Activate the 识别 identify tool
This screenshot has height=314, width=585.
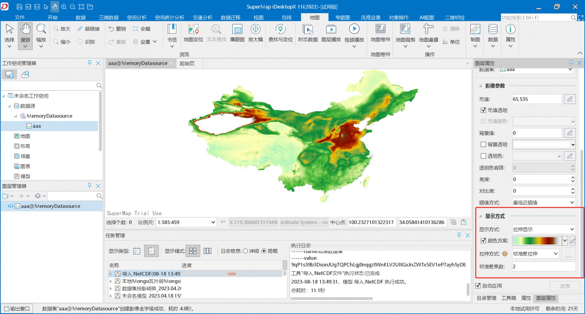(x=86, y=42)
